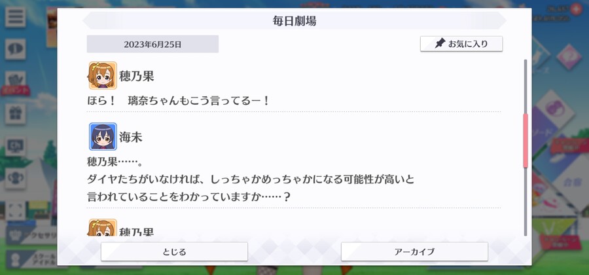Open the アーカイブ archive button
The height and width of the screenshot is (275, 589).
coord(414,251)
